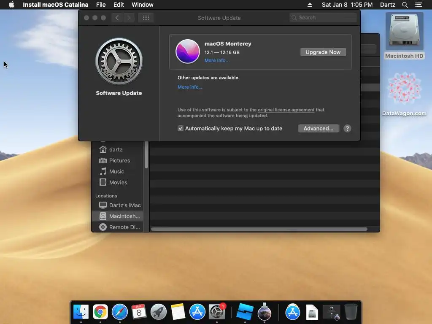Open the Edit menu
This screenshot has height=324, width=432.
[x=119, y=5]
